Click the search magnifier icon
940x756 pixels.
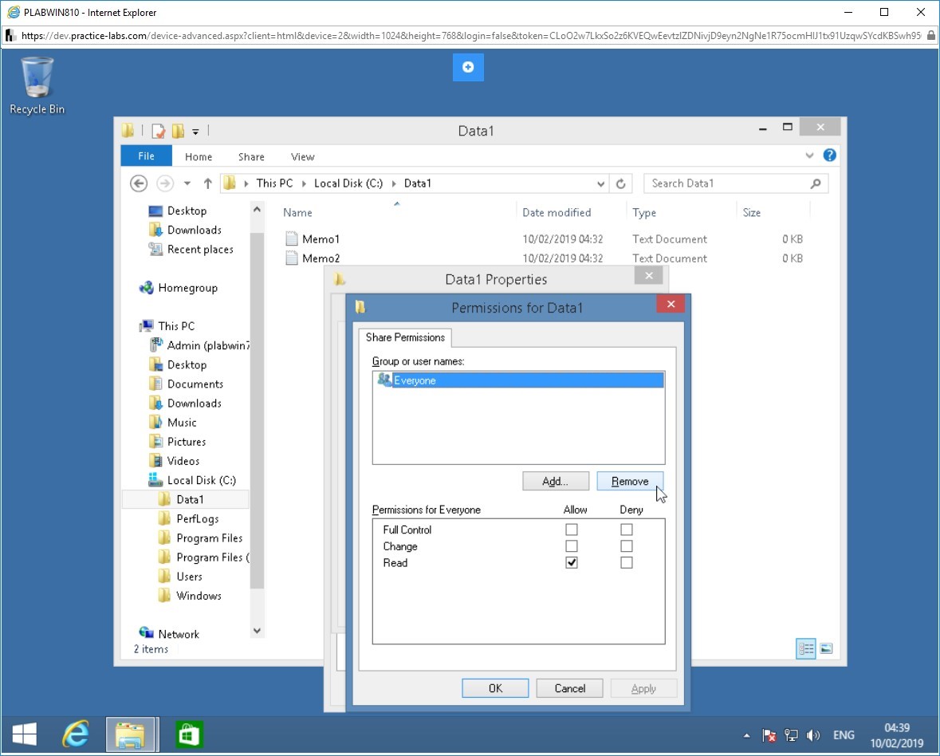pyautogui.click(x=816, y=183)
